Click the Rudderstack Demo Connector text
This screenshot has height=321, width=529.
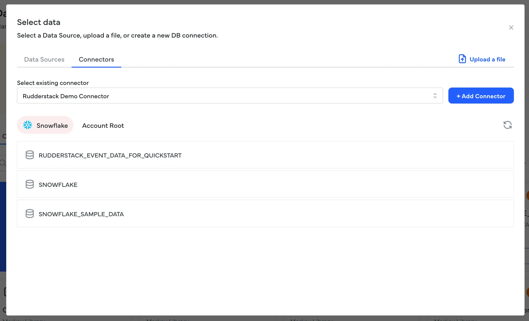[x=66, y=96]
